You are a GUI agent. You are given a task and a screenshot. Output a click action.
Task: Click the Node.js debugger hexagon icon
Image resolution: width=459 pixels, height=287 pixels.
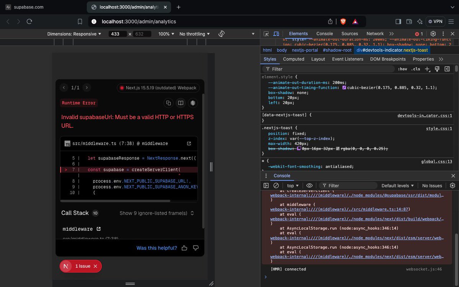point(193,103)
